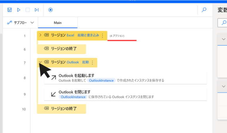Click the 起動と書き込み region name
This screenshot has width=227, height=133.
[88, 35]
